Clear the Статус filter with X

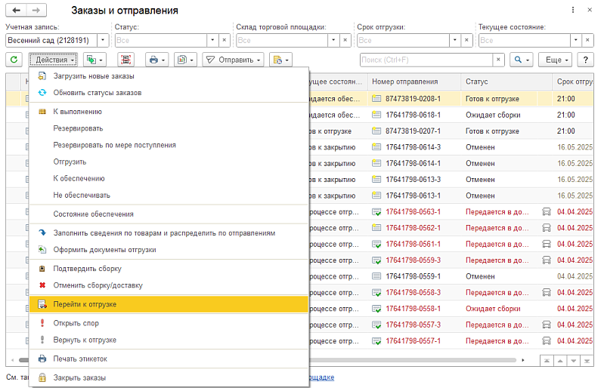[225, 40]
